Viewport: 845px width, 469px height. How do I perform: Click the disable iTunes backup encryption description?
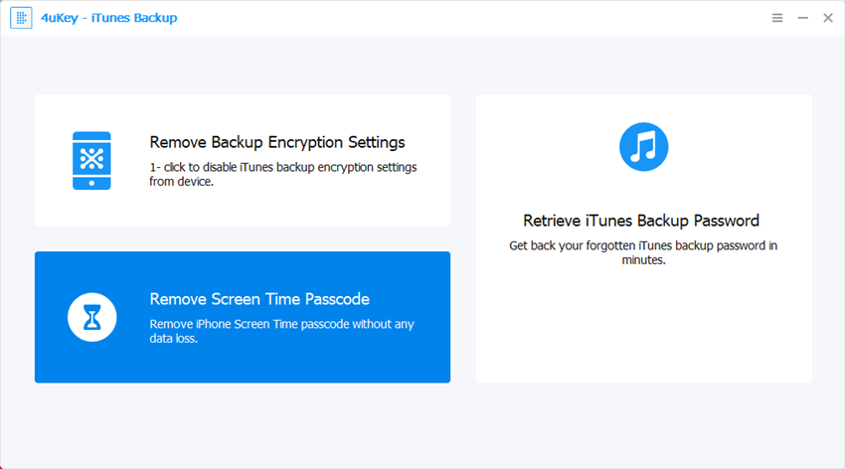coord(283,174)
